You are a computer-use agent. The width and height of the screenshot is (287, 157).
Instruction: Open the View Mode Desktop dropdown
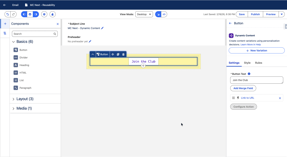144,14
